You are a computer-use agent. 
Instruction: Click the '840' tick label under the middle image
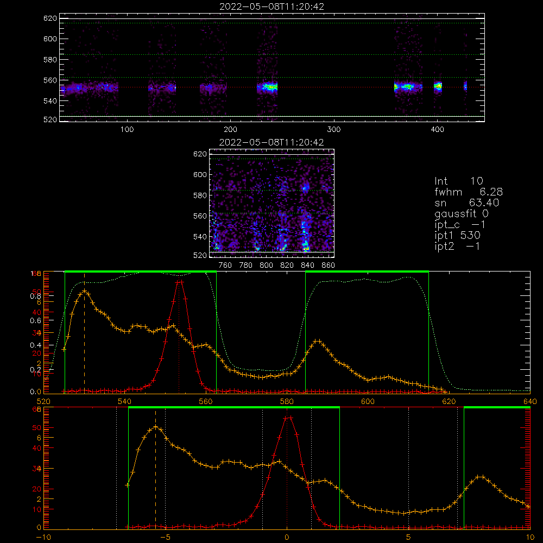click(x=307, y=266)
